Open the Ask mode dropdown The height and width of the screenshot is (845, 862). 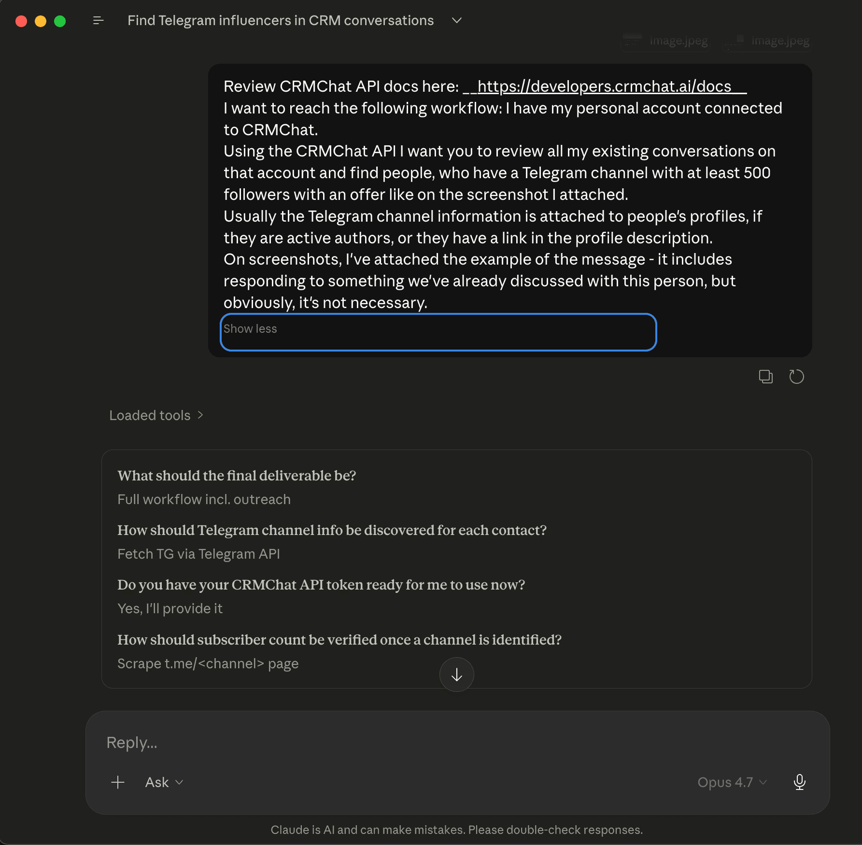click(x=164, y=782)
